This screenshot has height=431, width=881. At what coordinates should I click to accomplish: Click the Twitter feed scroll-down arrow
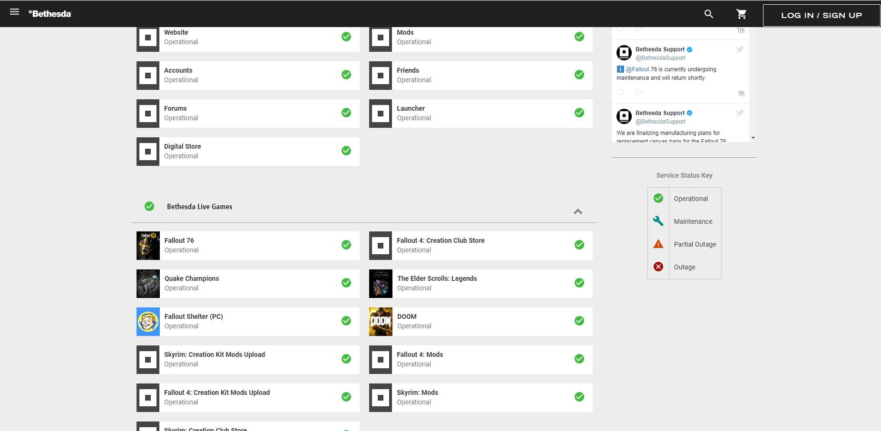(x=753, y=138)
